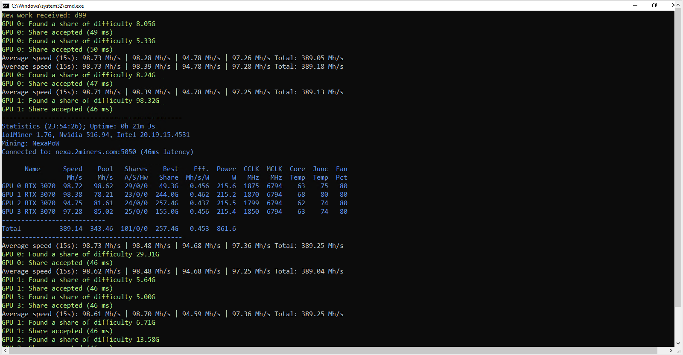Click the horizontal scrollbar thumb
Viewport: 683px width, 355px height.
334,350
